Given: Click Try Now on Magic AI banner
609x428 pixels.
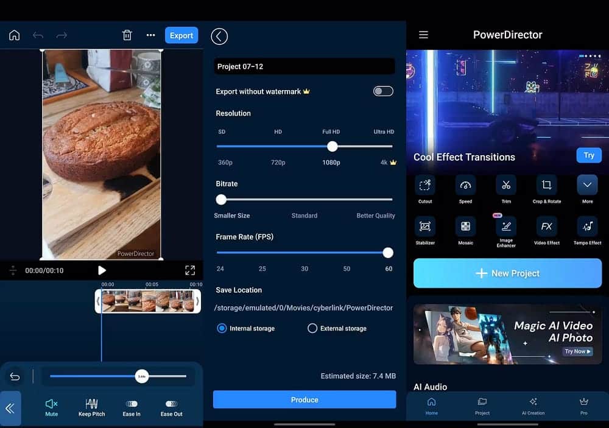Looking at the screenshot, I should 577,351.
